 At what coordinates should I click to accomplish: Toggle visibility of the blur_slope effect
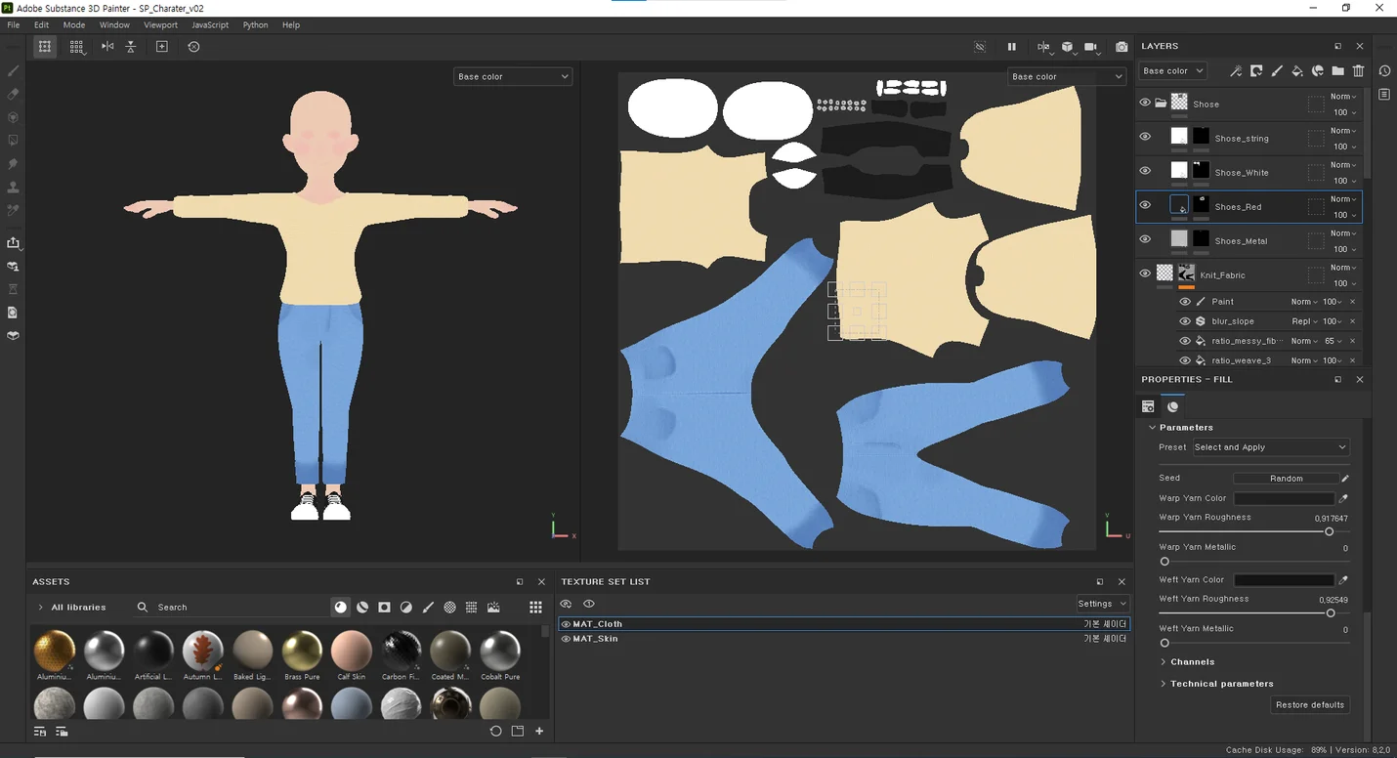pos(1185,321)
